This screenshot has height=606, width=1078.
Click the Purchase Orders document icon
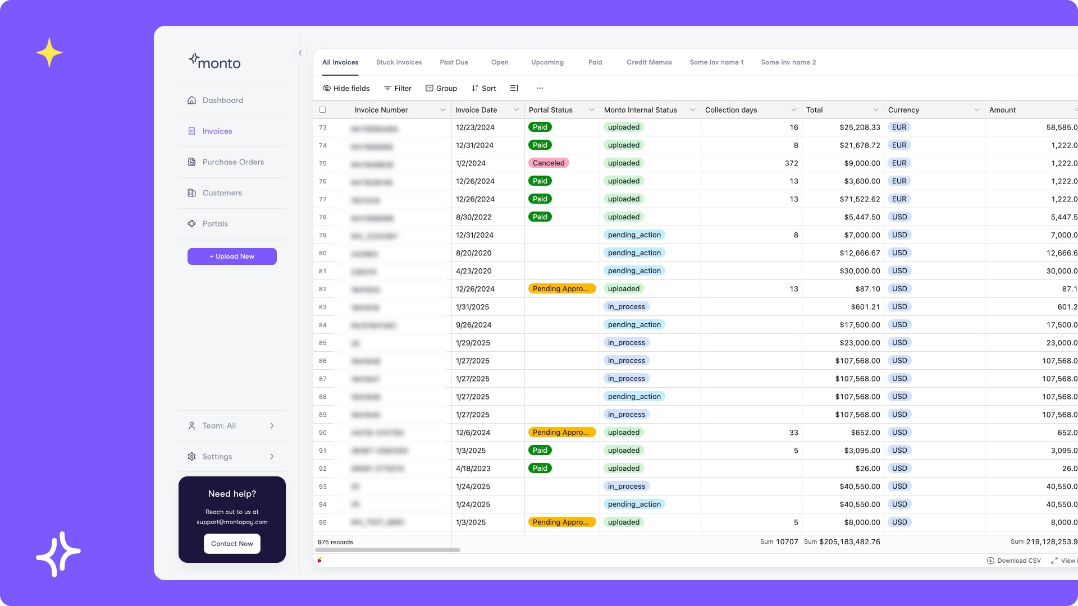[191, 162]
